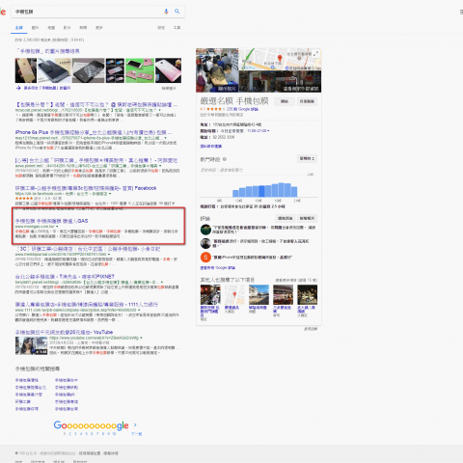Click the partial Google logo at top left

pos(3,13)
